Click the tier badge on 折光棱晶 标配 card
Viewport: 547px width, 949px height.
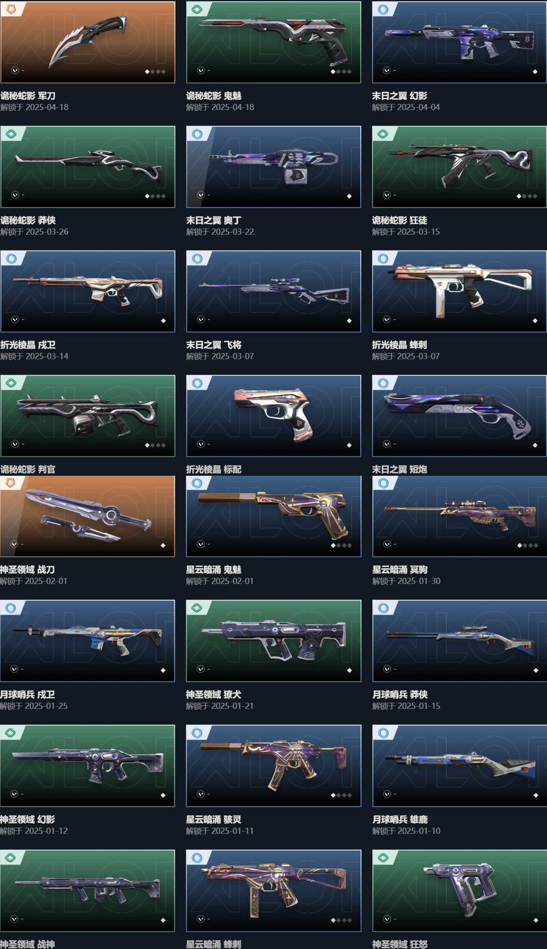pos(197,383)
